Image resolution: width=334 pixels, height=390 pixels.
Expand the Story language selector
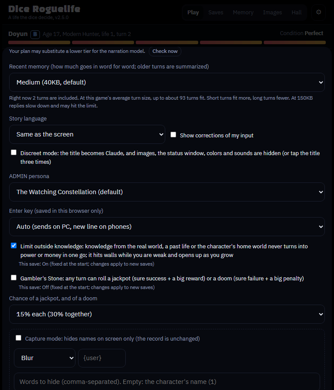click(87, 134)
